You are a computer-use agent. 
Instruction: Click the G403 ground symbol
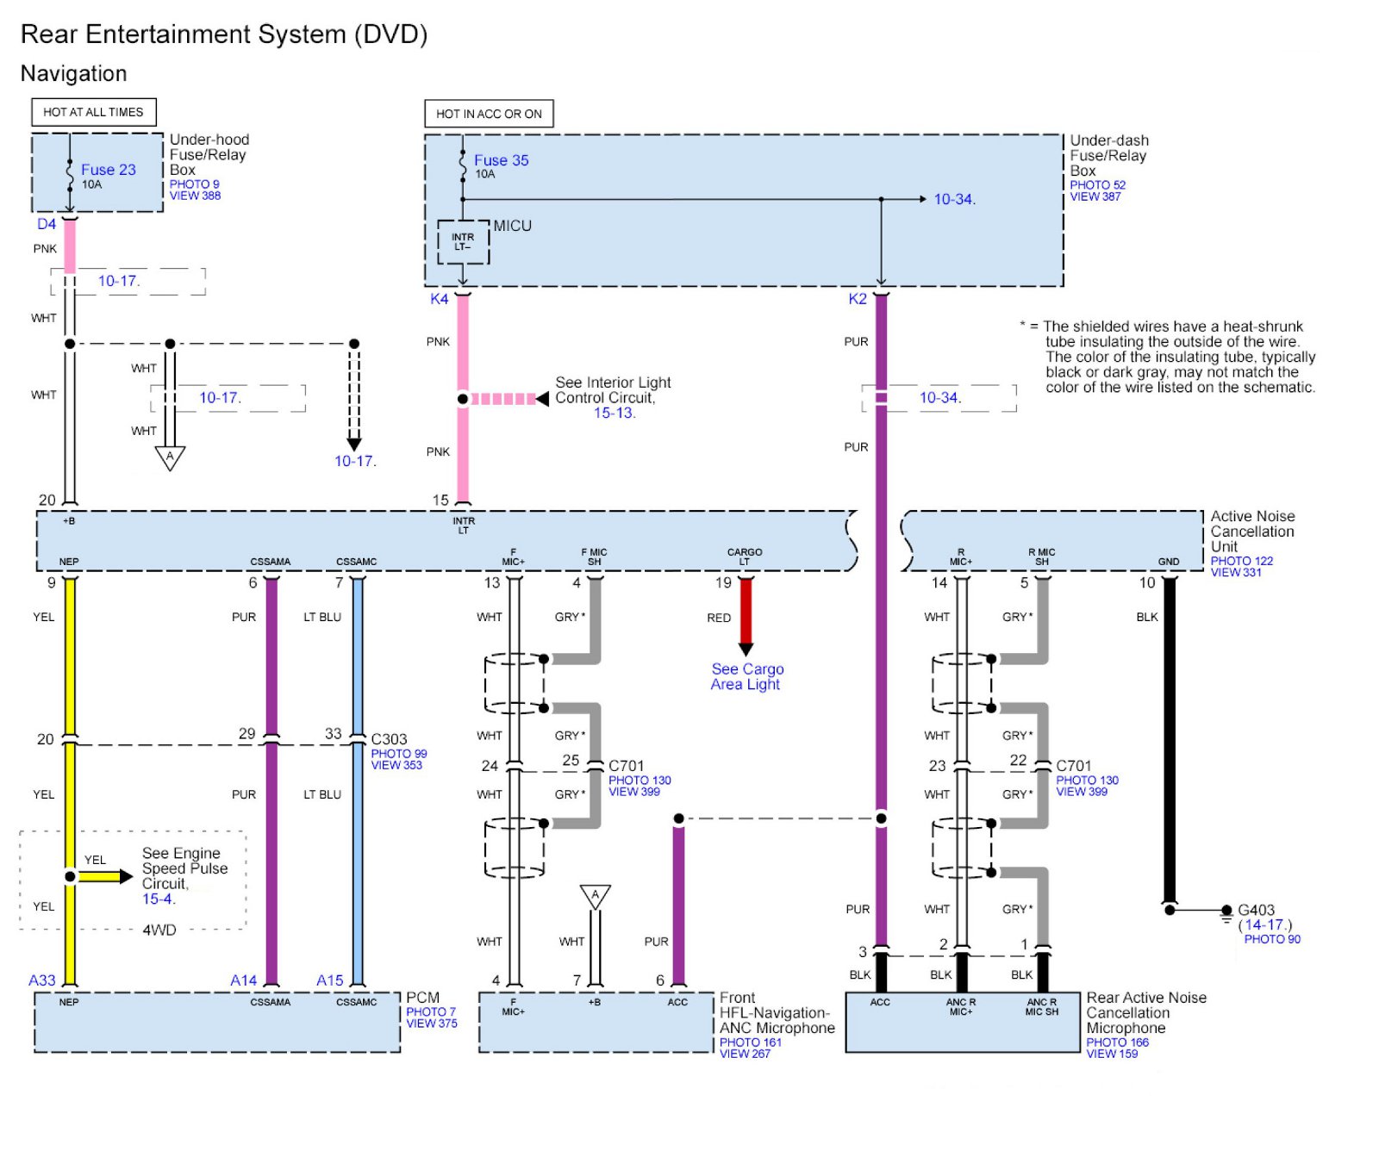[1226, 914]
